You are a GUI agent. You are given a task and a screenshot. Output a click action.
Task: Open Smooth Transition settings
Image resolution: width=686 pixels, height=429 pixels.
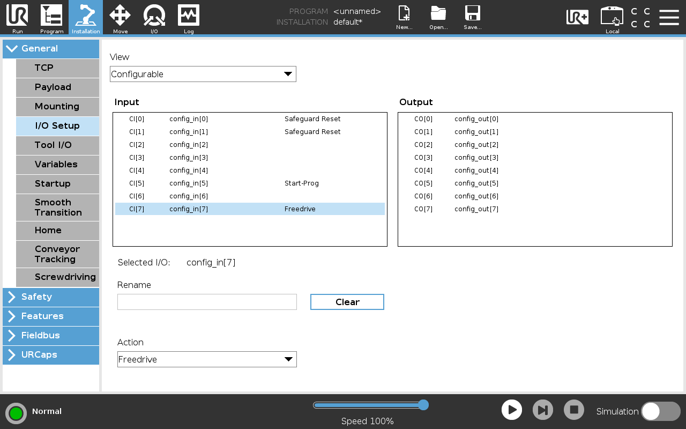pyautogui.click(x=57, y=208)
